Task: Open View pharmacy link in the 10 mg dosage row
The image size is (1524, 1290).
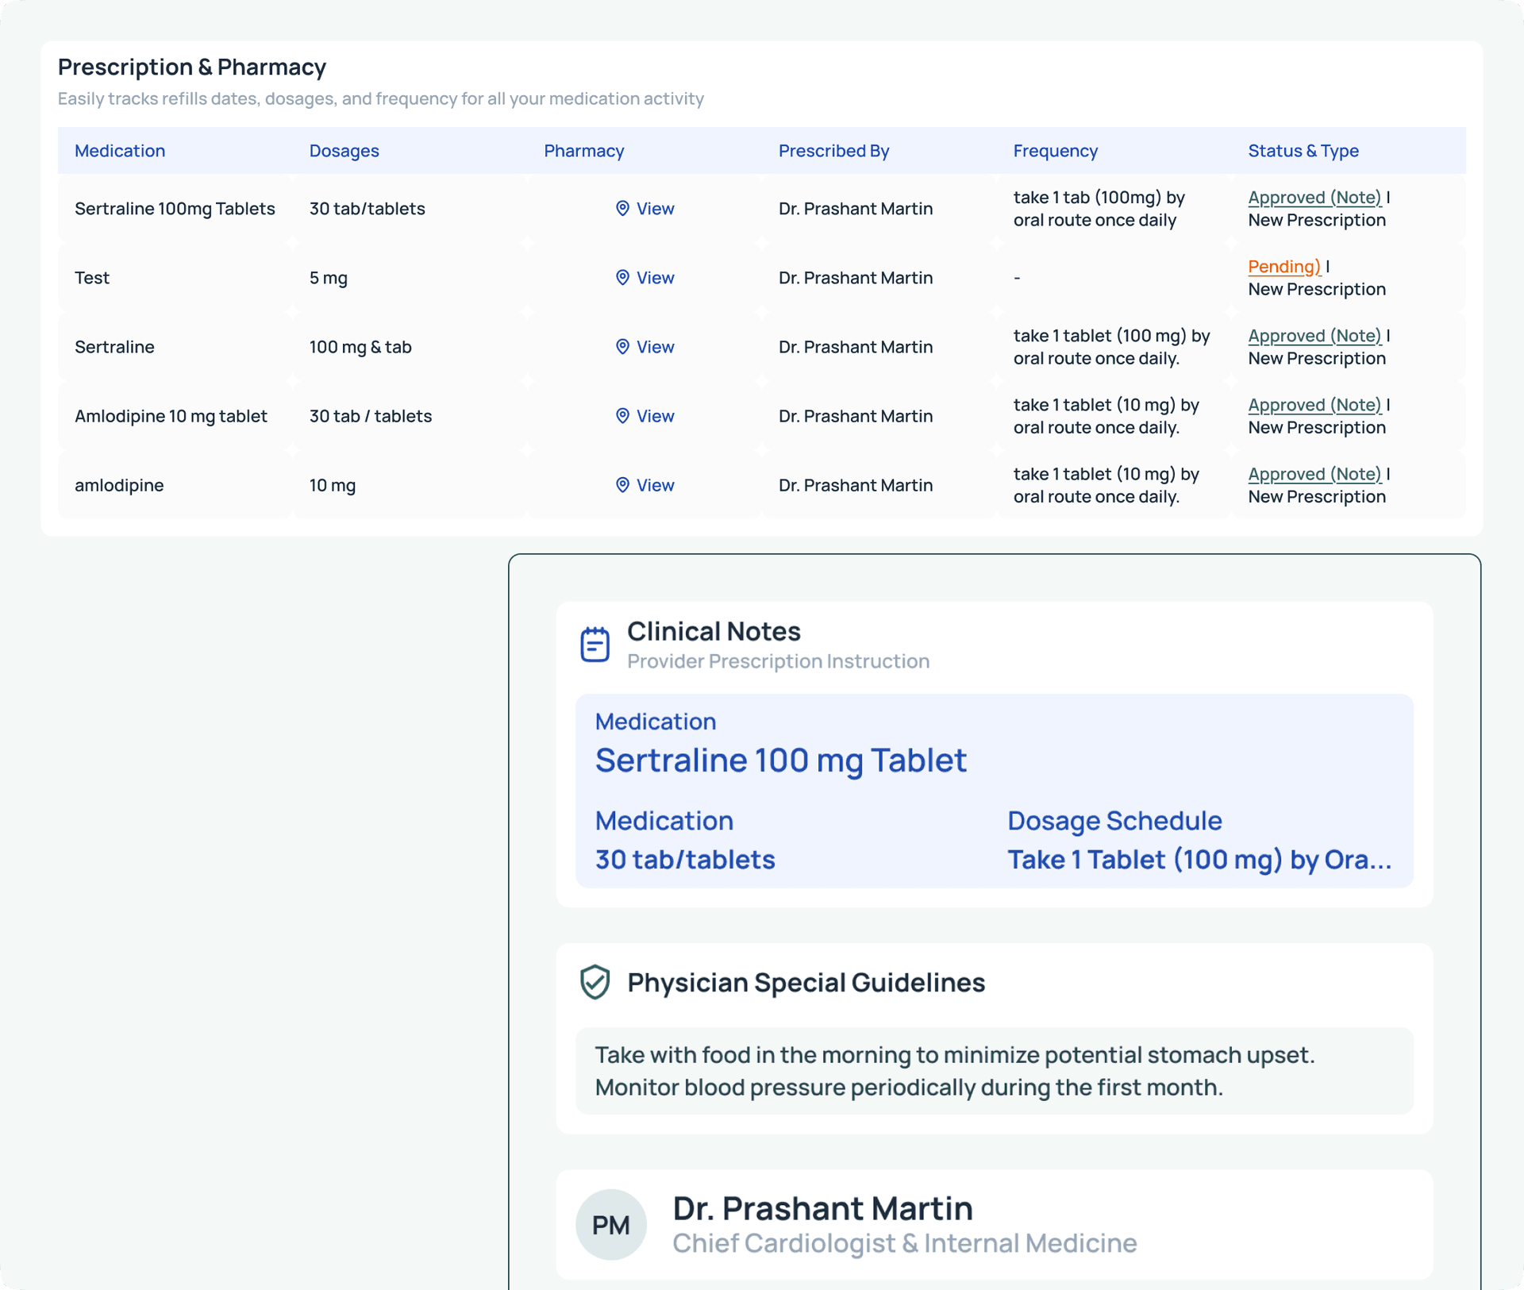Action: [x=655, y=484]
